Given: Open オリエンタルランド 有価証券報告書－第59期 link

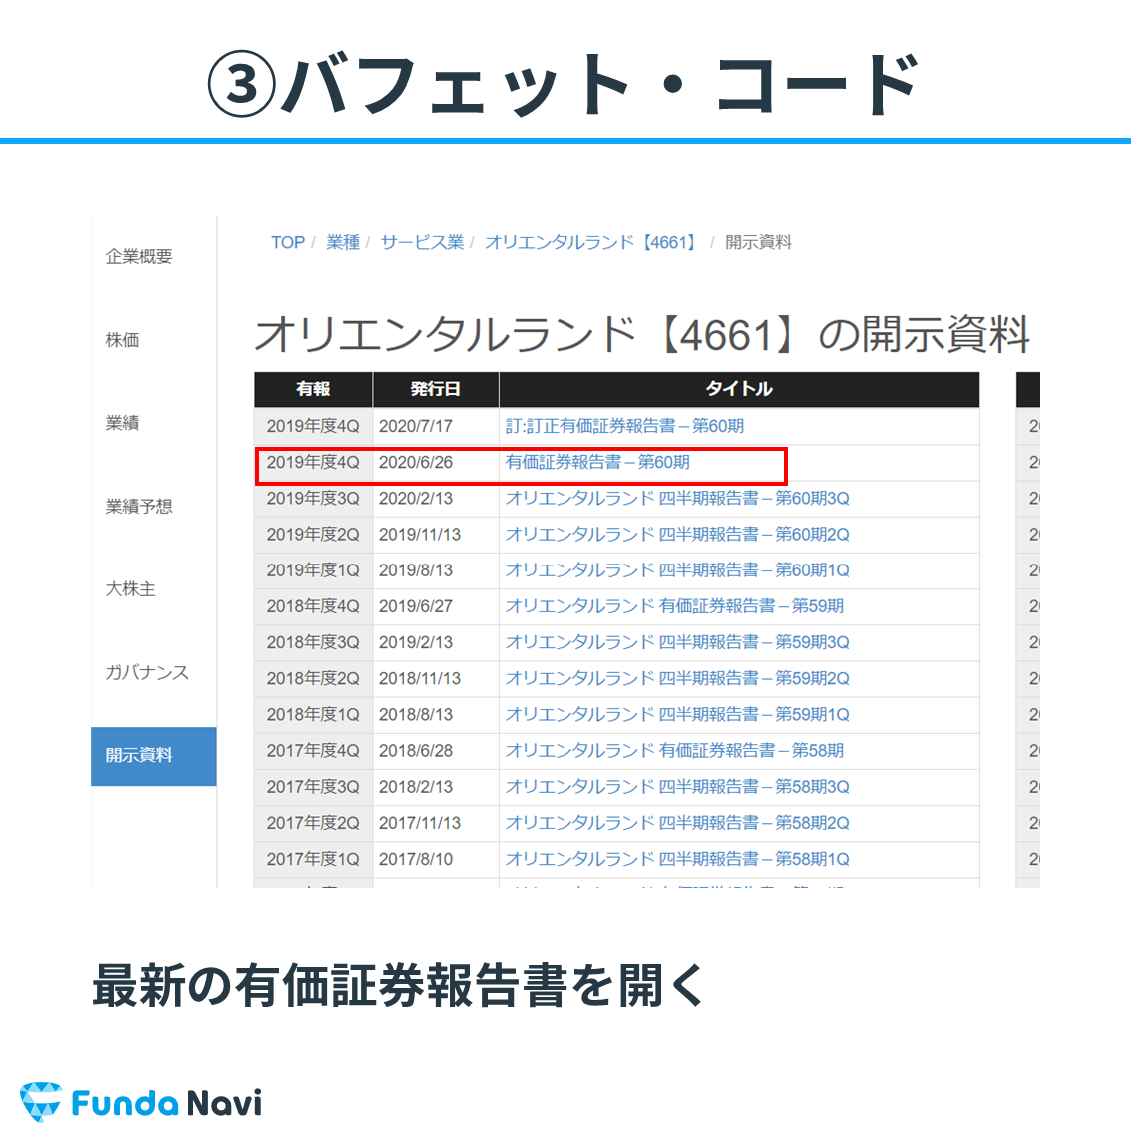Looking at the screenshot, I should click(x=674, y=606).
